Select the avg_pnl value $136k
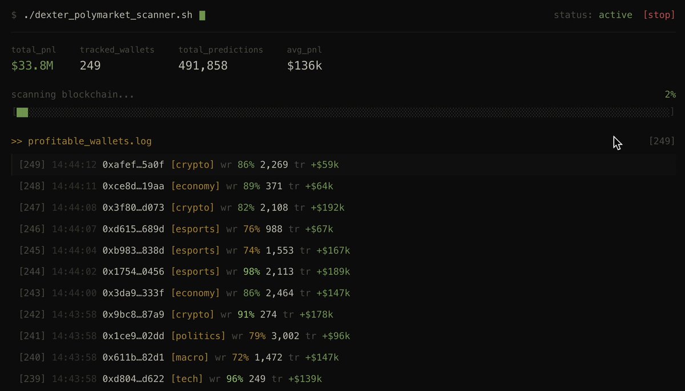 [x=304, y=66]
